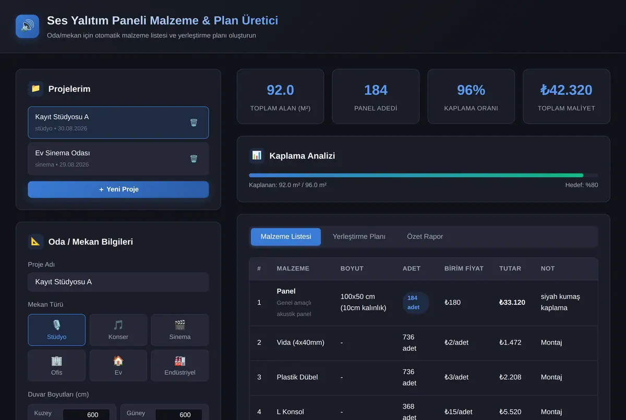This screenshot has width=626, height=420.
Task: Delete the Ev Sinema Odası project
Action: click(194, 158)
